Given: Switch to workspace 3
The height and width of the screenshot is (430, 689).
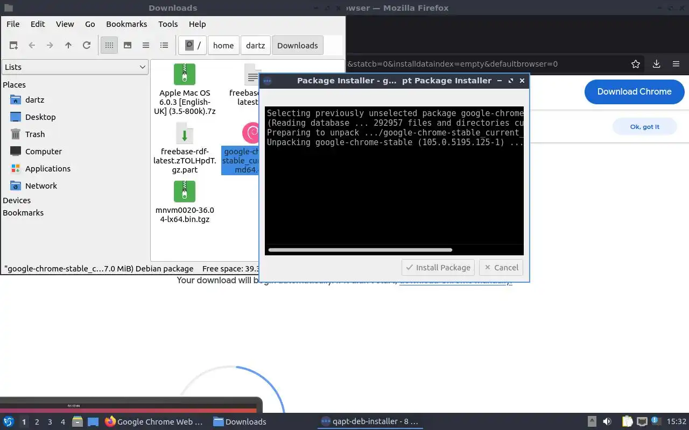Looking at the screenshot, I should (50, 422).
